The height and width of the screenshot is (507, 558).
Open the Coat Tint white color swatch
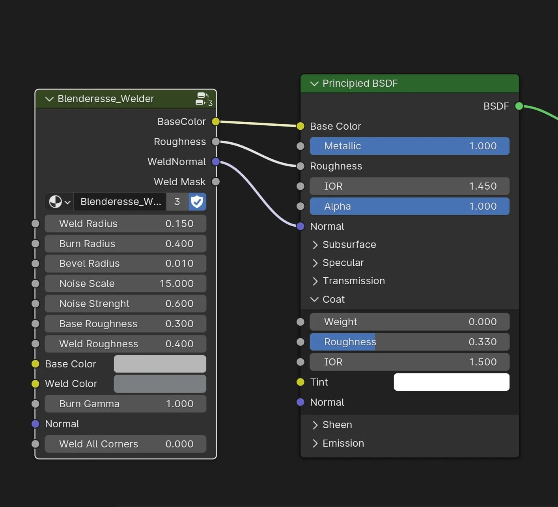tap(451, 382)
